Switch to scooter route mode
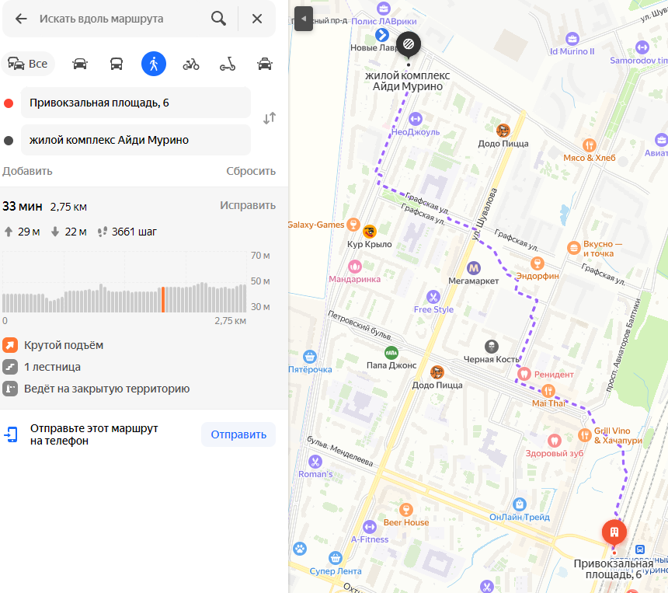 click(228, 65)
